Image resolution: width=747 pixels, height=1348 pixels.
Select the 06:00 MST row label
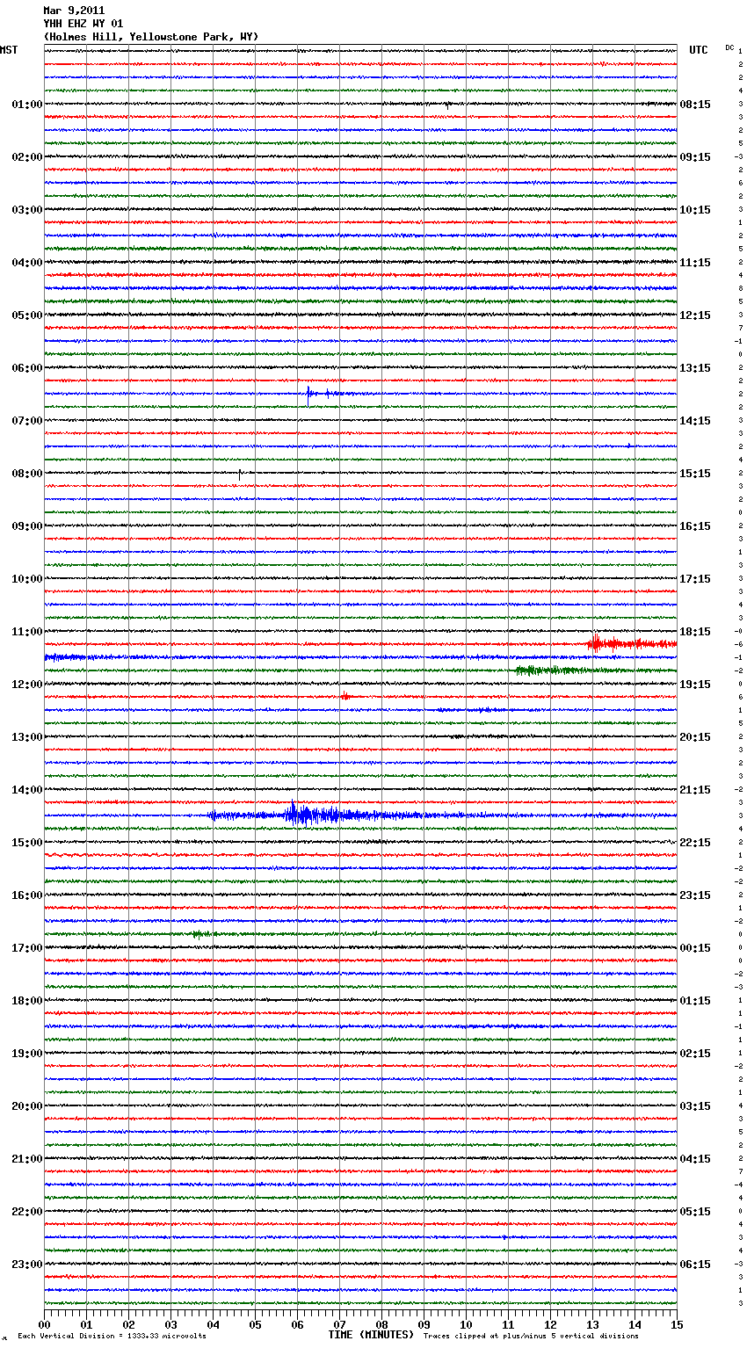(x=27, y=368)
